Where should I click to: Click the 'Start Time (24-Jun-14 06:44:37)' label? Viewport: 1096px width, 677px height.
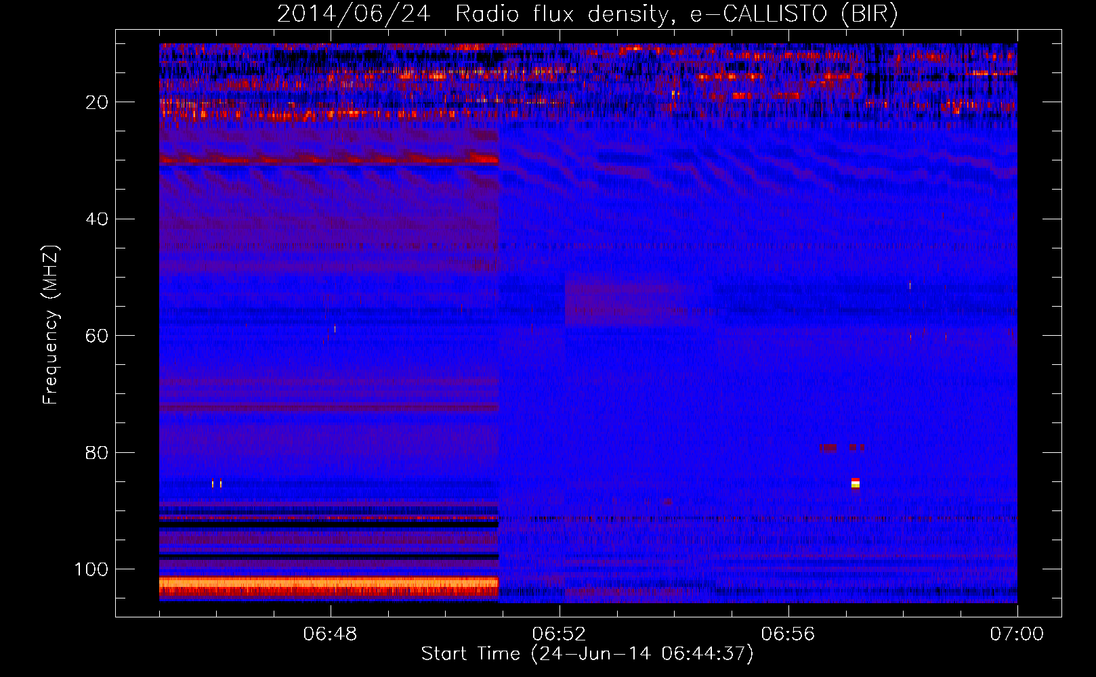coord(587,654)
